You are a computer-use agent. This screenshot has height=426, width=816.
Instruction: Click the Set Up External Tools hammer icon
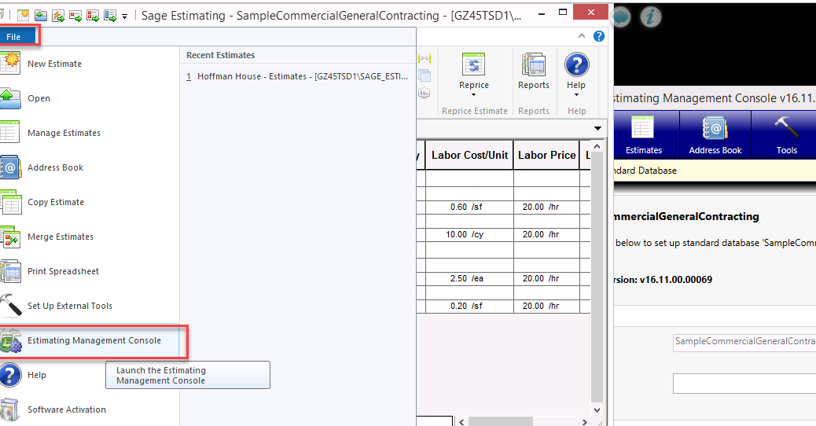pyautogui.click(x=10, y=305)
